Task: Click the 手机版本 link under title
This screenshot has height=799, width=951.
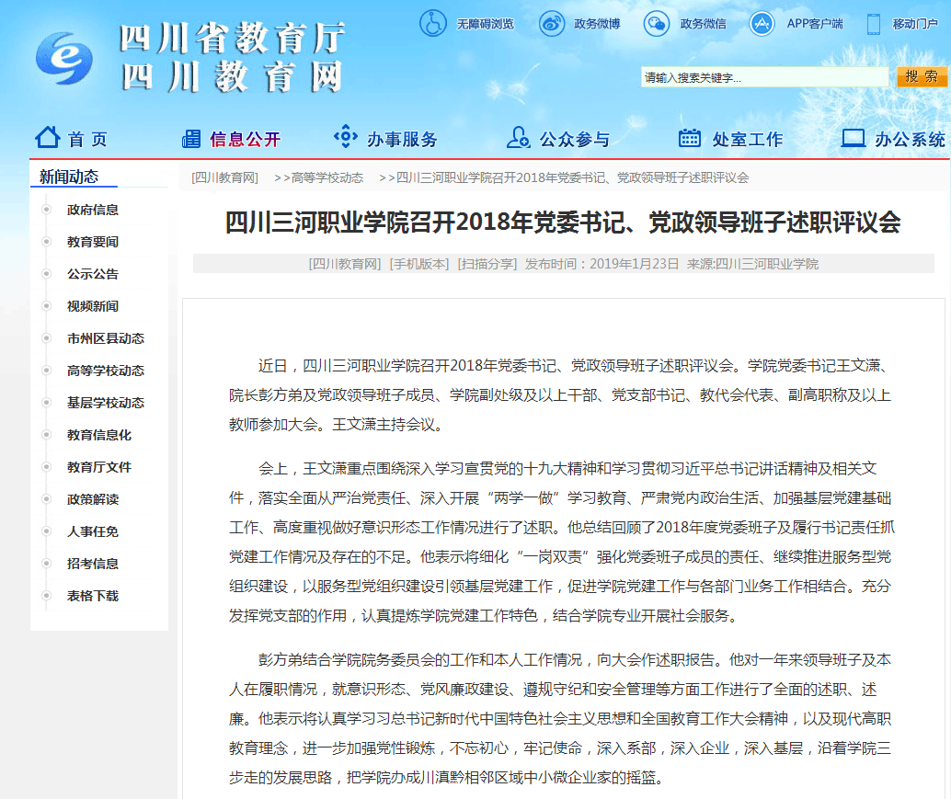Action: (x=418, y=264)
